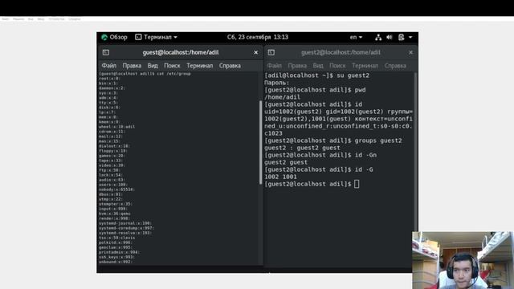The width and height of the screenshot is (514, 289).
Task: Click the power/battery icon in top bar
Action: [x=402, y=38]
